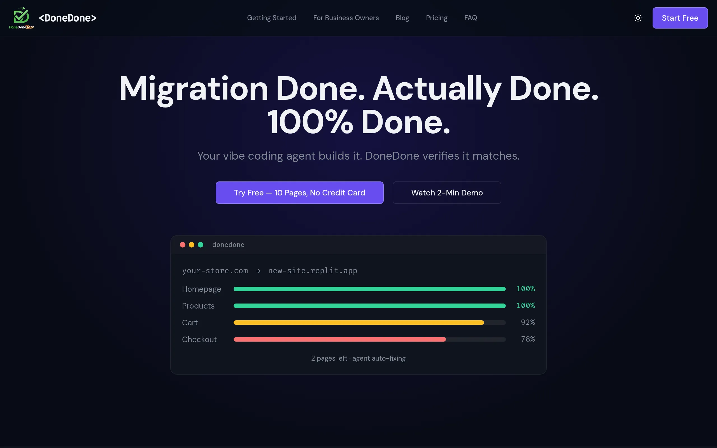Click the 100% value in Homepage row
Viewport: 717px width, 448px height.
[x=526, y=289]
